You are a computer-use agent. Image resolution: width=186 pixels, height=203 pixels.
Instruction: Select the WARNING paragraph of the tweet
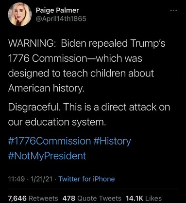87,66
